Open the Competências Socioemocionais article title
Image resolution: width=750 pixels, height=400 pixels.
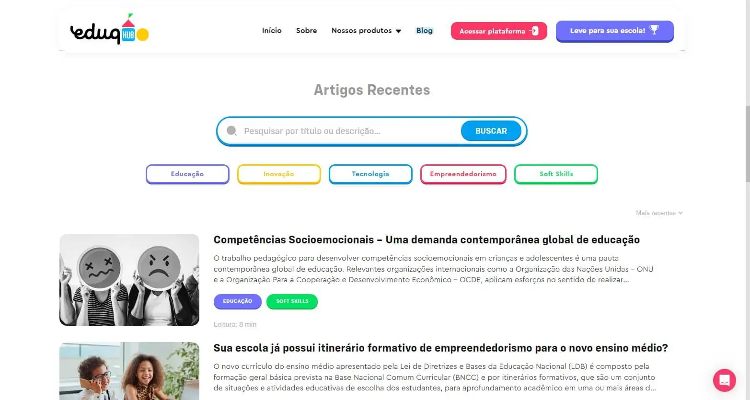(x=427, y=240)
